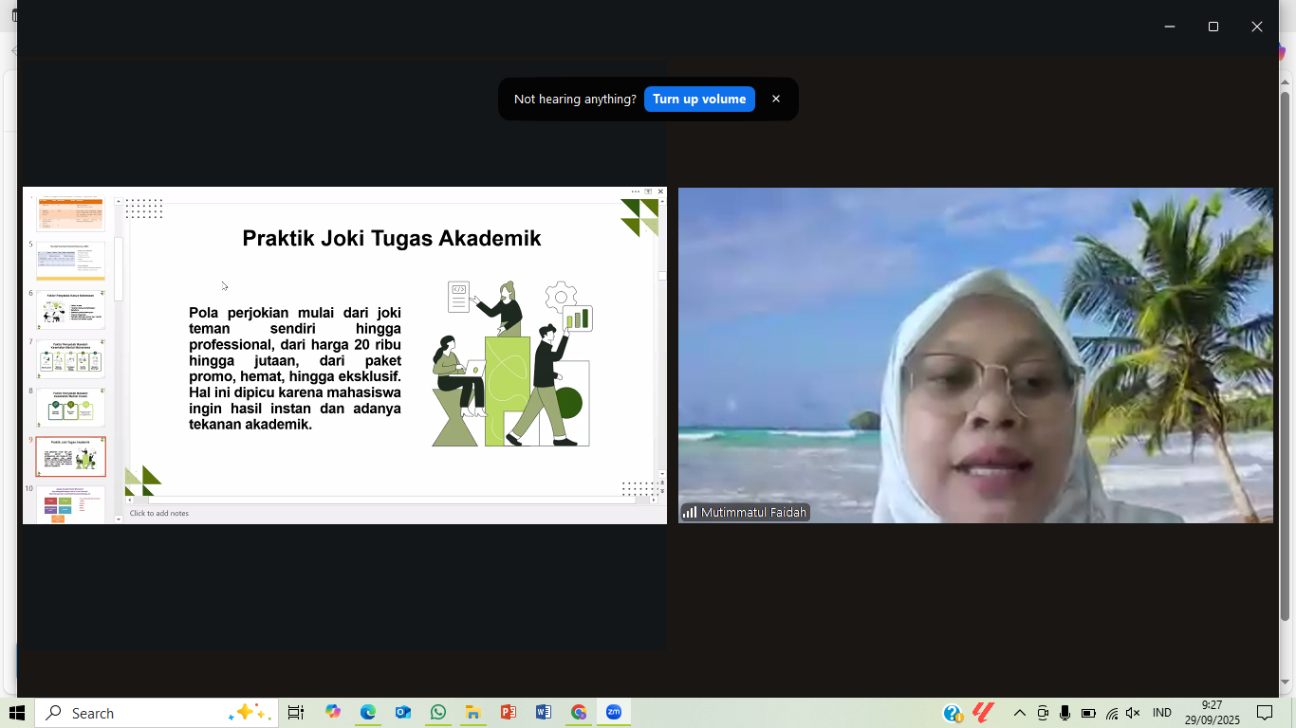Click the Turn up volume button

[699, 100]
